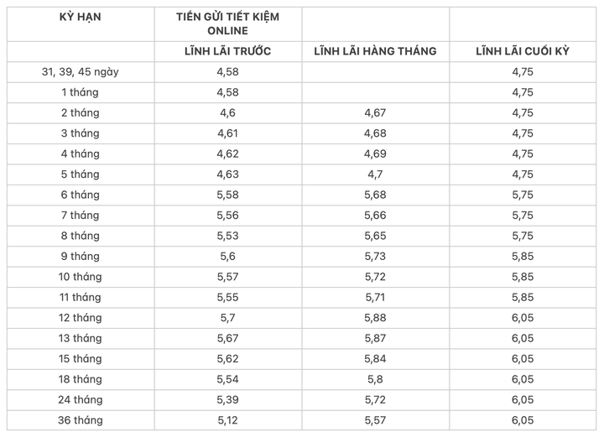The image size is (604, 437).
Task: Select the 36 tháng term cell
Action: point(81,420)
